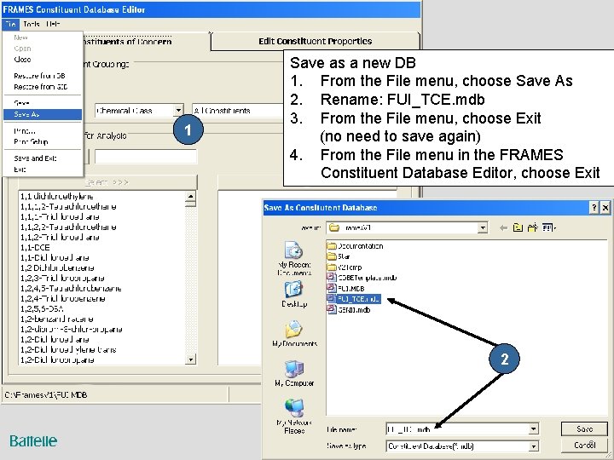Open the Chemical Class dropdown
Viewport: 614px width, 460px height.
point(178,110)
